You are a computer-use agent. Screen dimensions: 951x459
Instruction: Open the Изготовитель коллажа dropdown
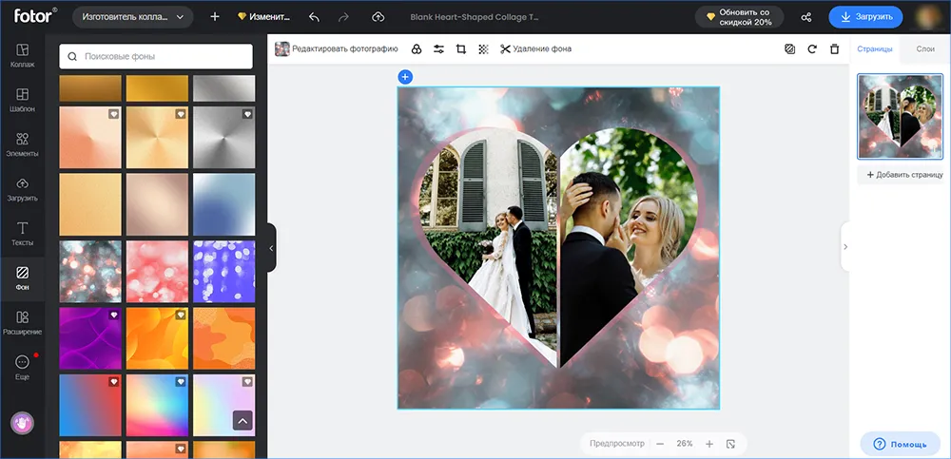133,17
